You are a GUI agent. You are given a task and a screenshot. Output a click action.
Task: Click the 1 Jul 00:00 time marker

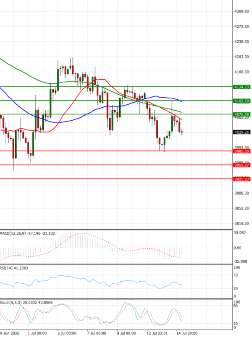tap(37, 333)
